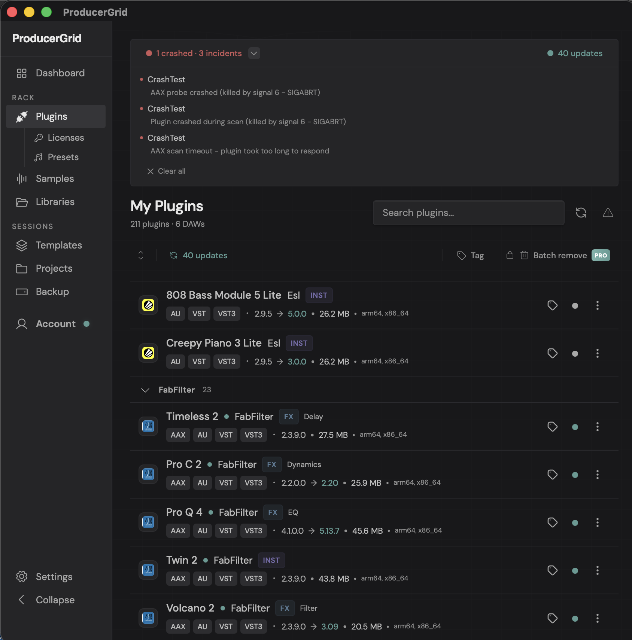Open the Presets section
Image resolution: width=632 pixels, height=640 pixels.
(x=63, y=157)
